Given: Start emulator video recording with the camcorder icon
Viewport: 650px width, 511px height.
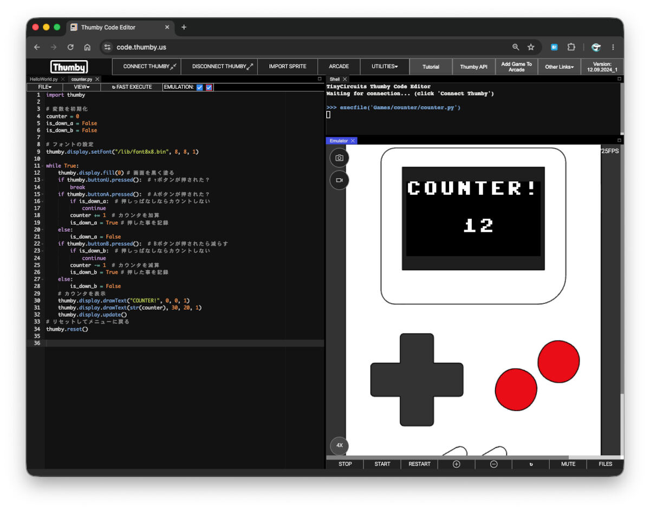Looking at the screenshot, I should tap(339, 180).
